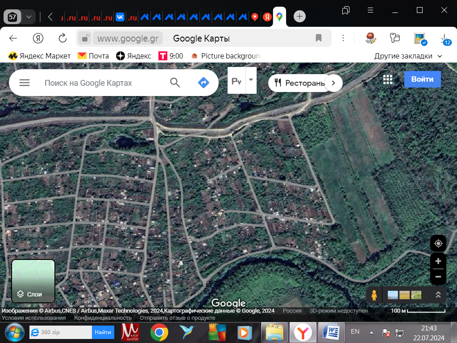This screenshot has width=457, height=343.
Task: Show hidden system tray icons
Action: [371, 332]
